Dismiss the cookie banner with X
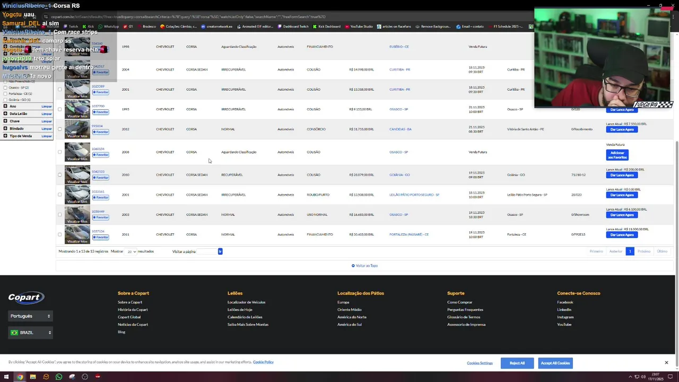Image resolution: width=679 pixels, height=382 pixels. coord(666,362)
